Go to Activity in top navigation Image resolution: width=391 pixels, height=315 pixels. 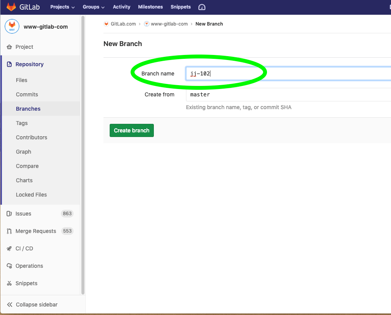coord(121,7)
